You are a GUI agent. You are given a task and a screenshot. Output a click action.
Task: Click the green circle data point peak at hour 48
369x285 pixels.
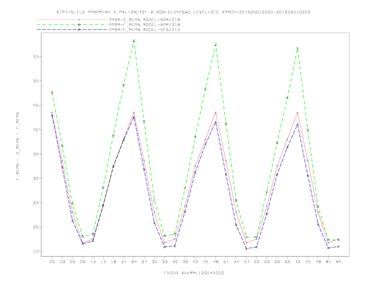216,45
